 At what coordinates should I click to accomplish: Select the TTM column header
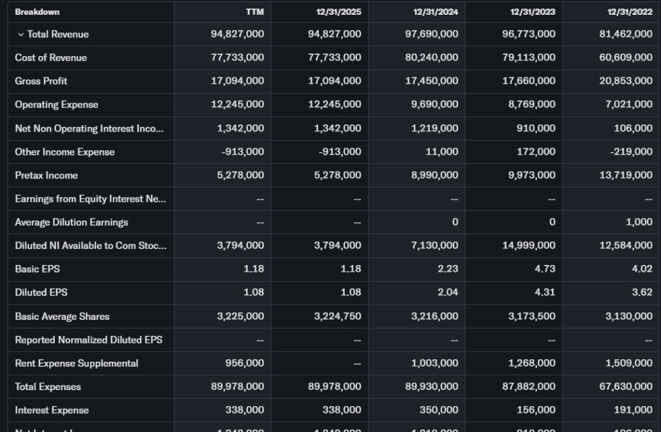pos(254,12)
